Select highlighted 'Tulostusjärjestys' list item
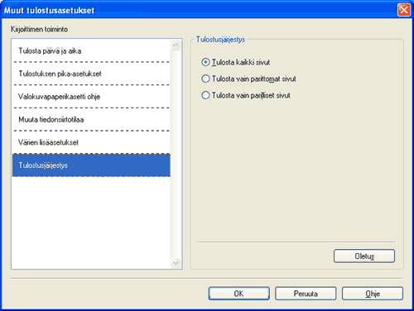The height and width of the screenshot is (311, 414). (x=91, y=165)
